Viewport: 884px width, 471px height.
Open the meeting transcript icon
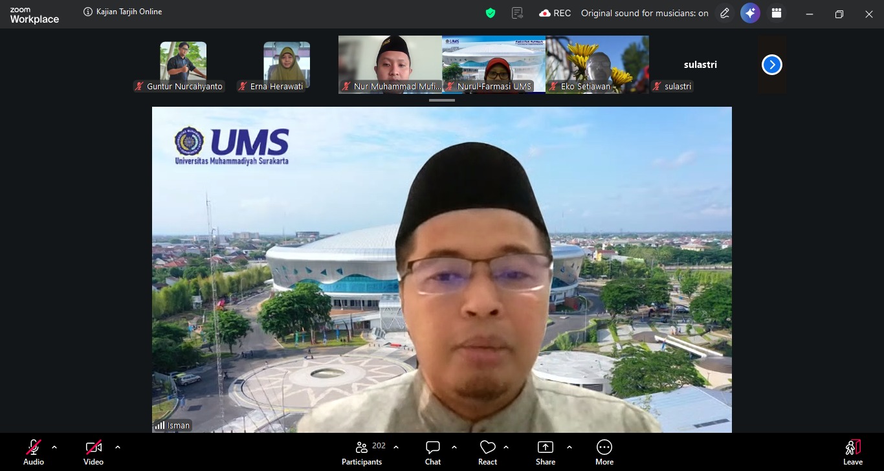517,13
